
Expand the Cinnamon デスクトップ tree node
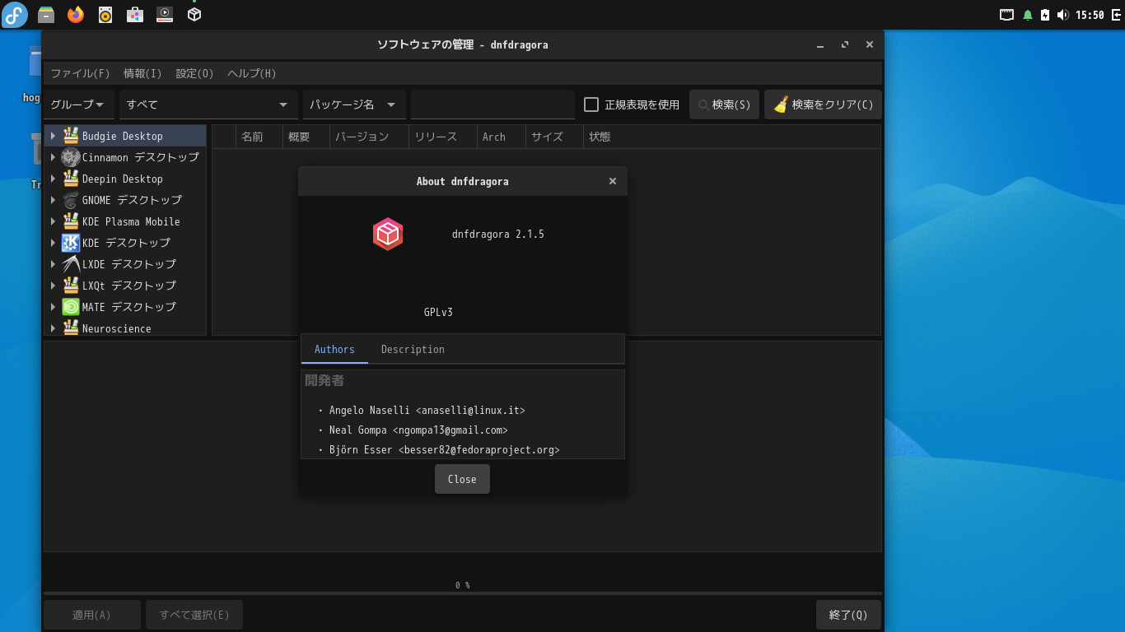[x=53, y=157]
